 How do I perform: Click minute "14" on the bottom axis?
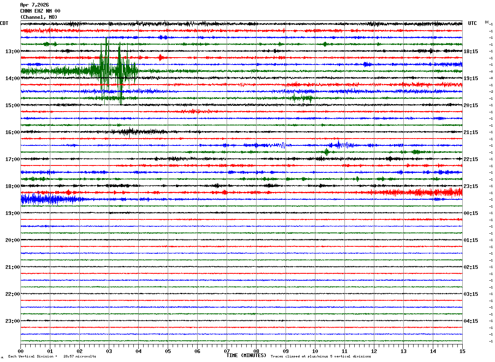(x=433, y=351)
